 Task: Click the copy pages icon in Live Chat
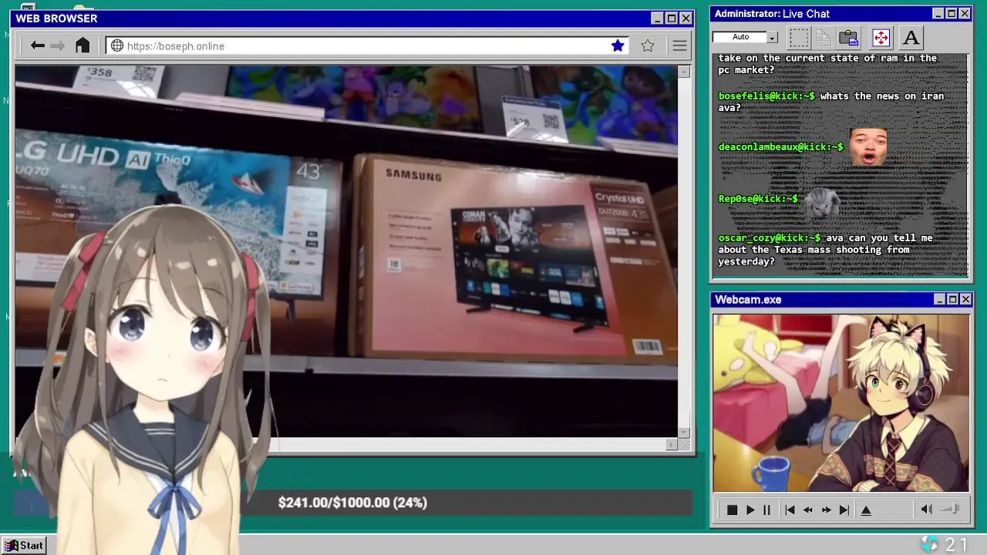tap(824, 37)
